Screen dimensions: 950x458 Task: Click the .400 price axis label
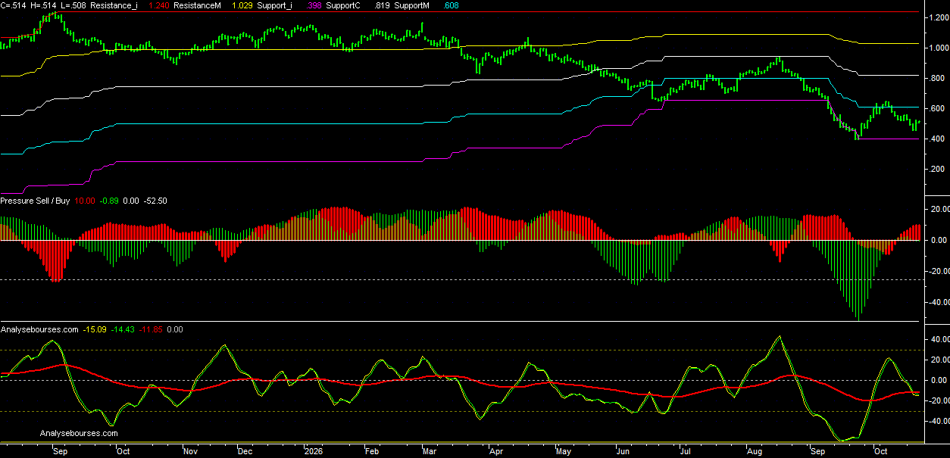(x=939, y=139)
